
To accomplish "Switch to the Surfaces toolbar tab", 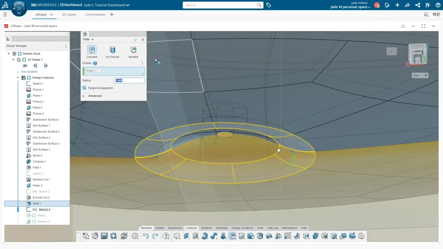I will [x=206, y=228].
